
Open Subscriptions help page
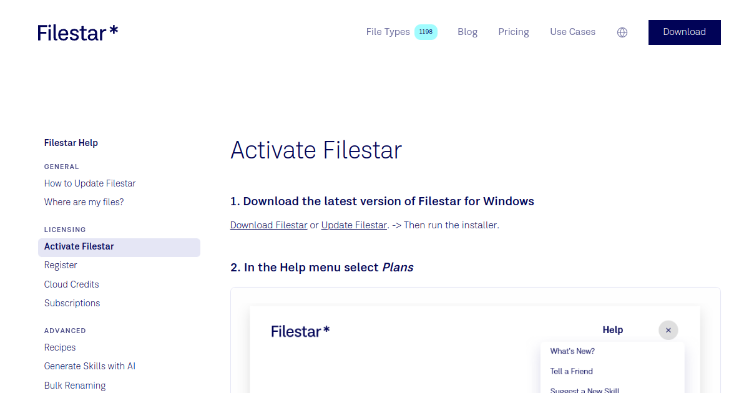tap(72, 303)
